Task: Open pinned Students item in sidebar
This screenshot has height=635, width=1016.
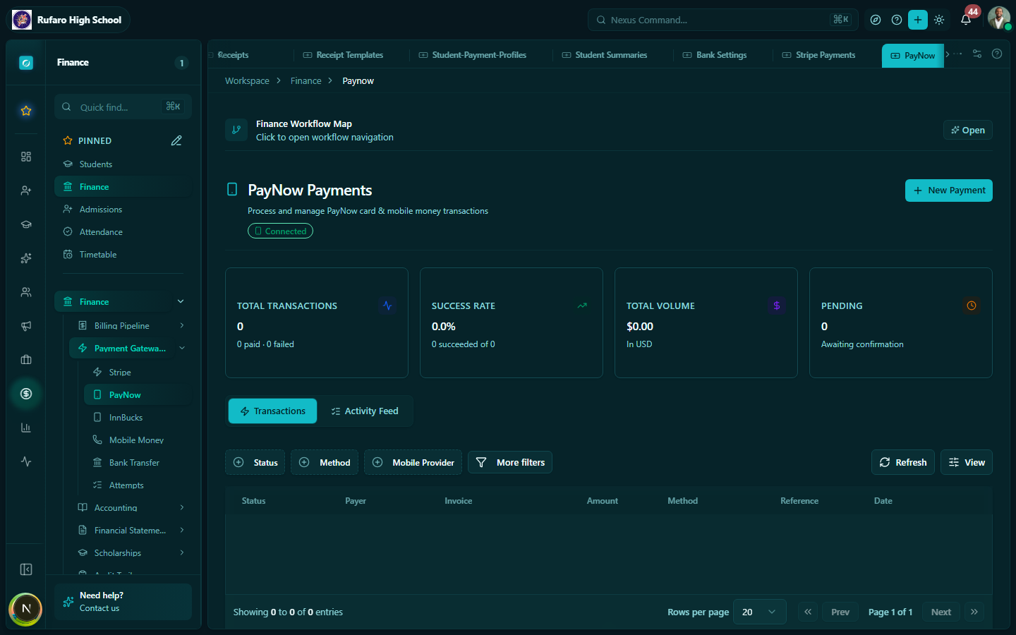Action: coord(123,164)
